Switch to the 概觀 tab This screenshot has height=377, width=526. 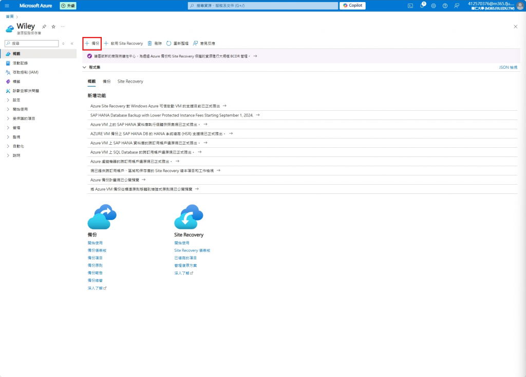click(91, 82)
